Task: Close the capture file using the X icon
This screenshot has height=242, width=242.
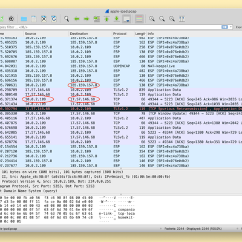Action: coord(44,19)
